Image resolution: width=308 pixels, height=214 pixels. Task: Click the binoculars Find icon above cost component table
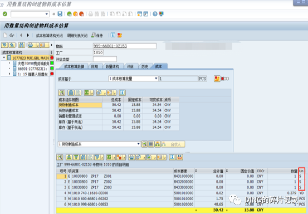point(71,93)
